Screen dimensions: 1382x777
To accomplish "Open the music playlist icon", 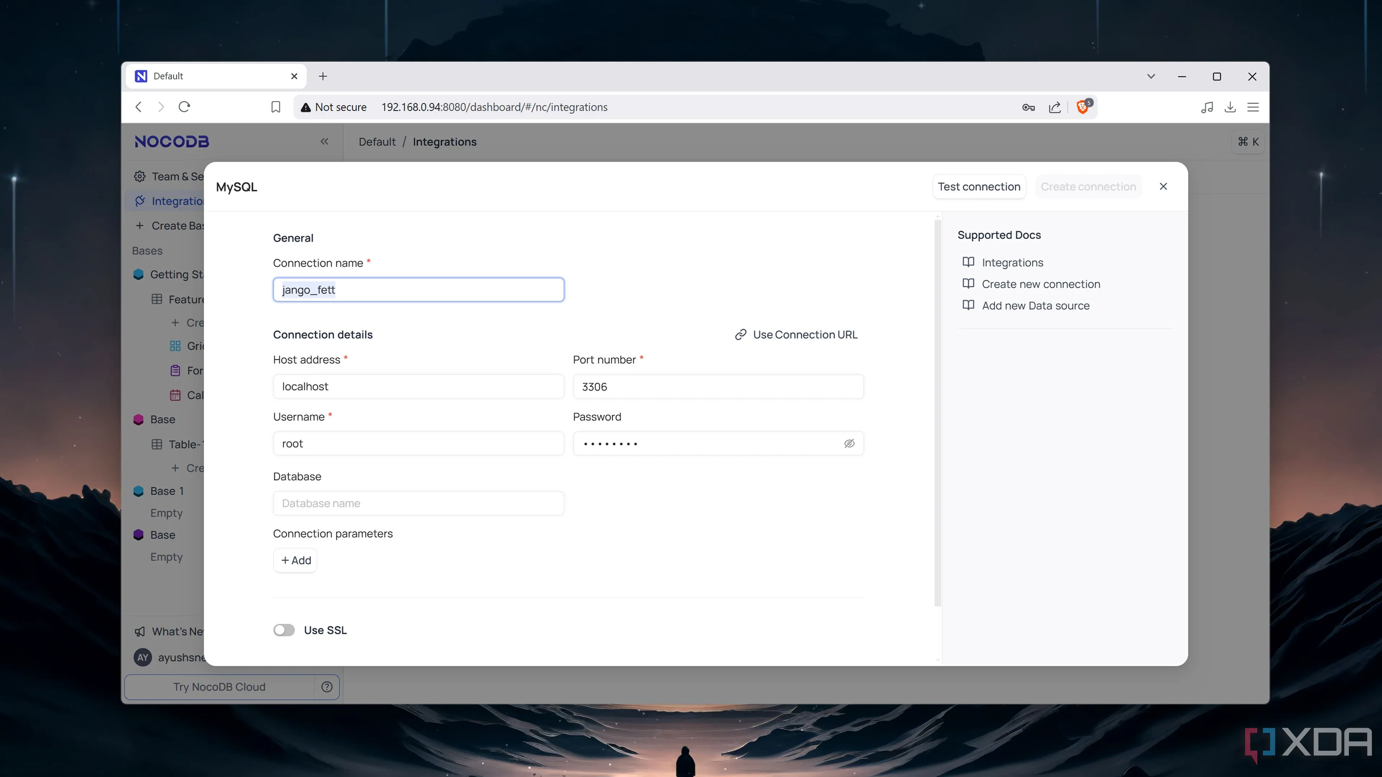I will 1207,107.
